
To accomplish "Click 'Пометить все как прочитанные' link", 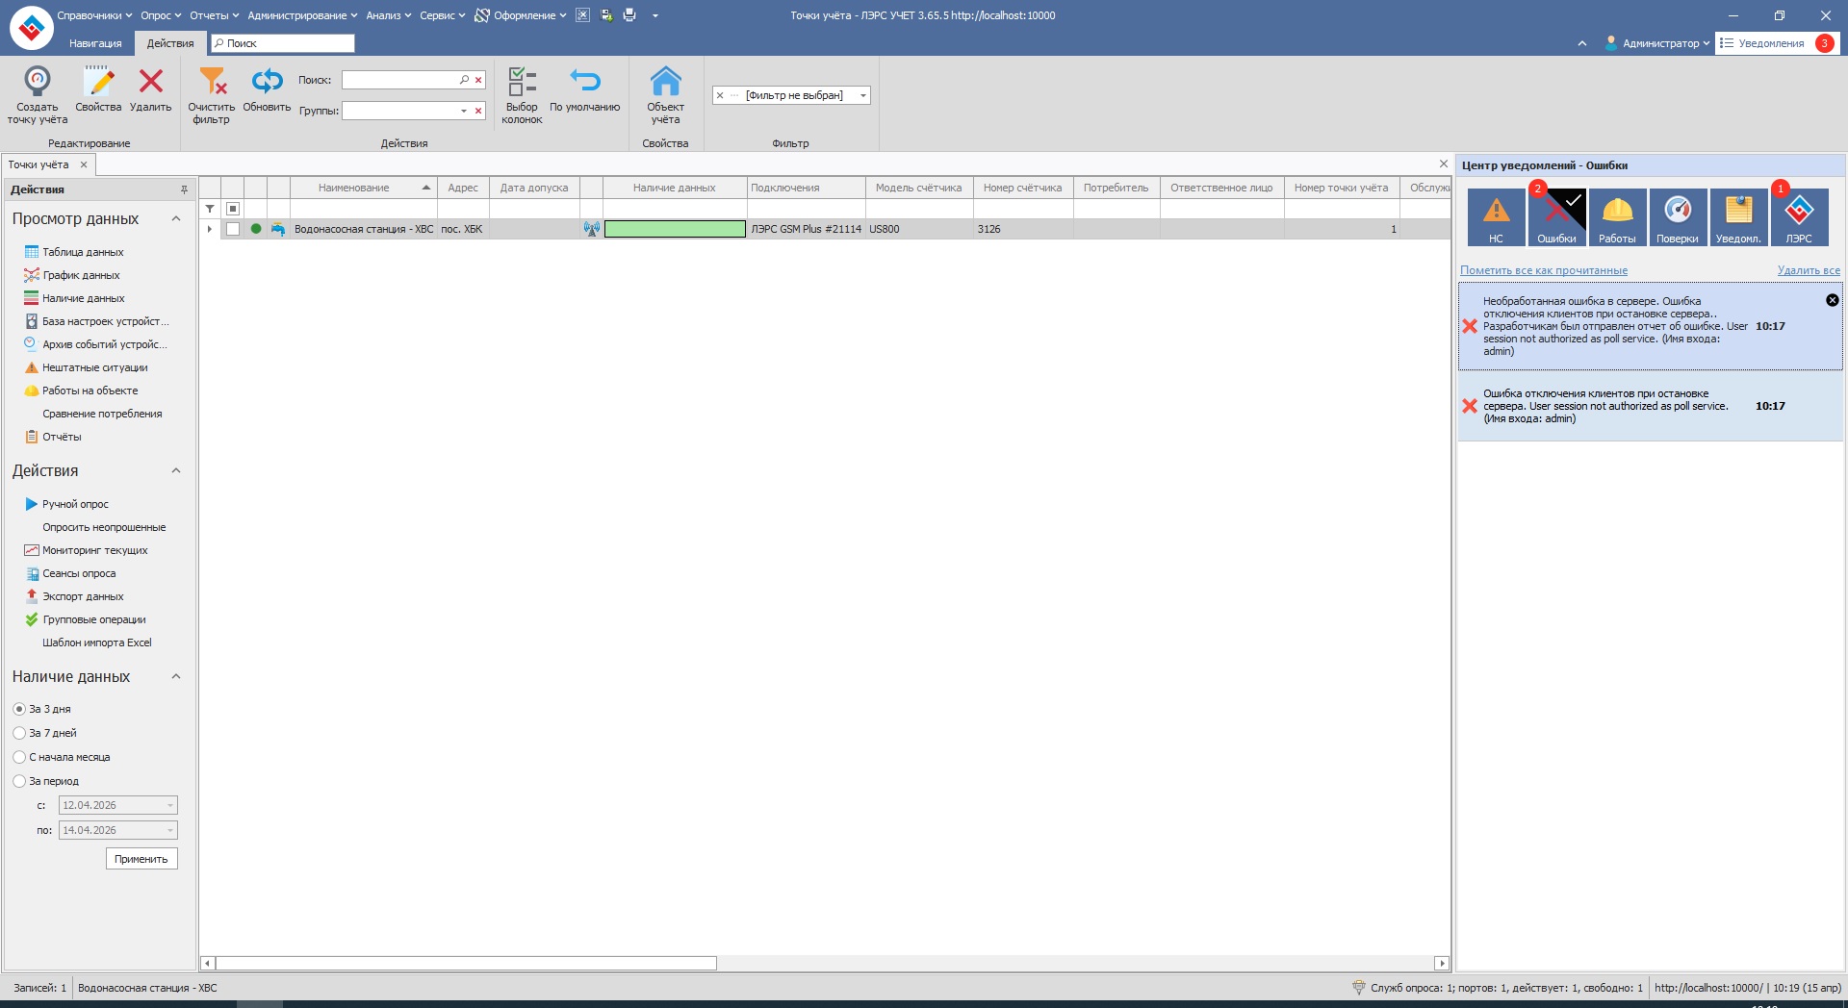I will (x=1543, y=270).
